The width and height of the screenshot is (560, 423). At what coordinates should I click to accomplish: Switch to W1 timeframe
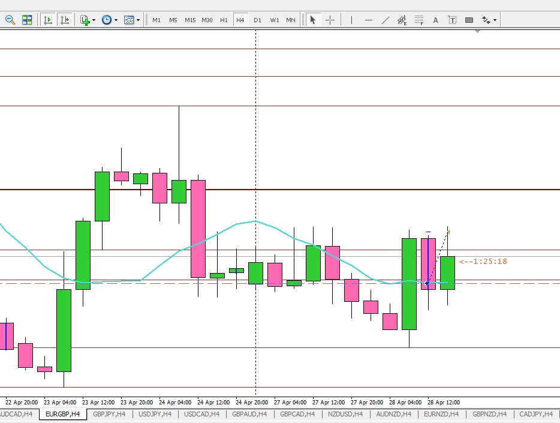pos(274,20)
